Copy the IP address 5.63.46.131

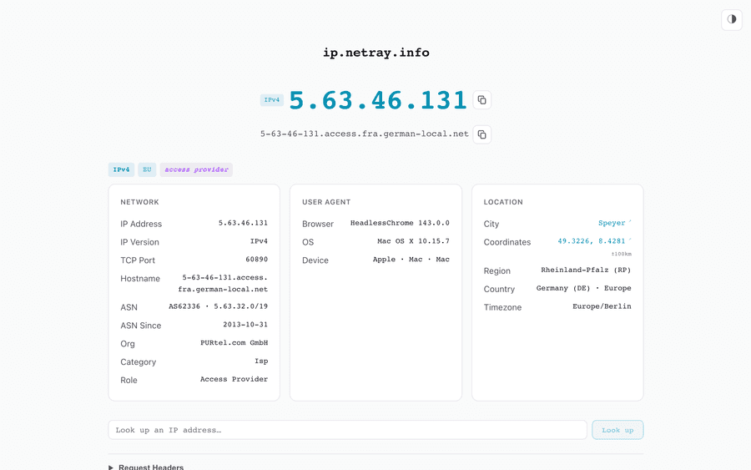(481, 100)
